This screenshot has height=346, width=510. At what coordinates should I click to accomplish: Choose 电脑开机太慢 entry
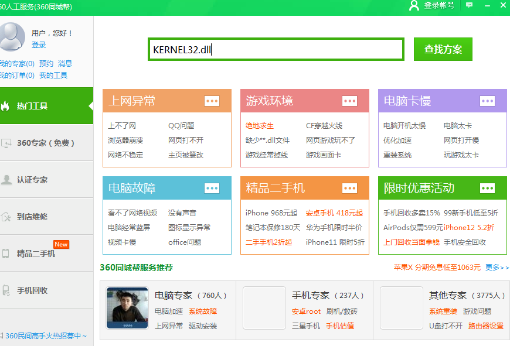pyautogui.click(x=404, y=126)
